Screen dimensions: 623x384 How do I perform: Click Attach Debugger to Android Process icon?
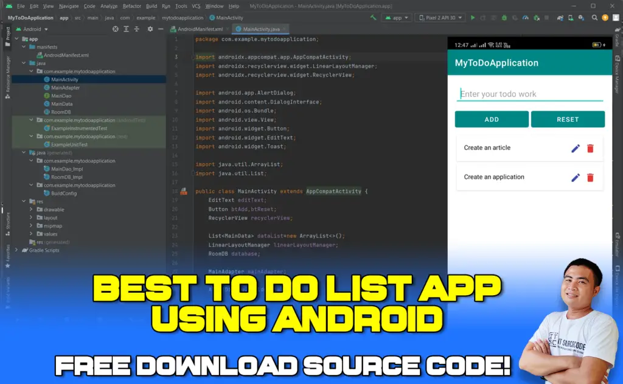click(537, 18)
